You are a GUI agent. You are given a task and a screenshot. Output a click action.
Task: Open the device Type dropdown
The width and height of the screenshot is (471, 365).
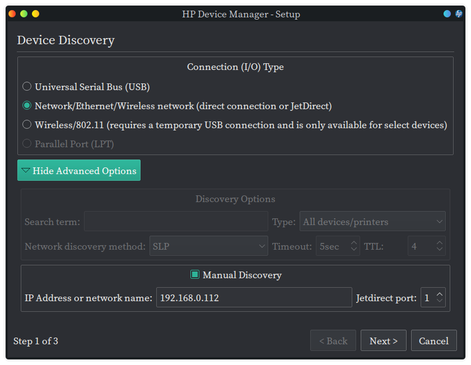click(372, 222)
